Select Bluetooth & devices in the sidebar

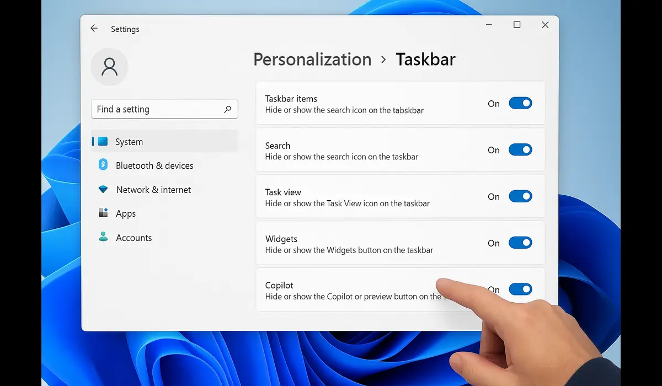154,165
